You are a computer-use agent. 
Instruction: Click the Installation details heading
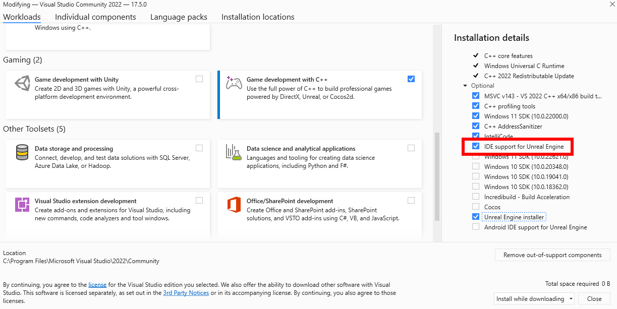point(491,38)
